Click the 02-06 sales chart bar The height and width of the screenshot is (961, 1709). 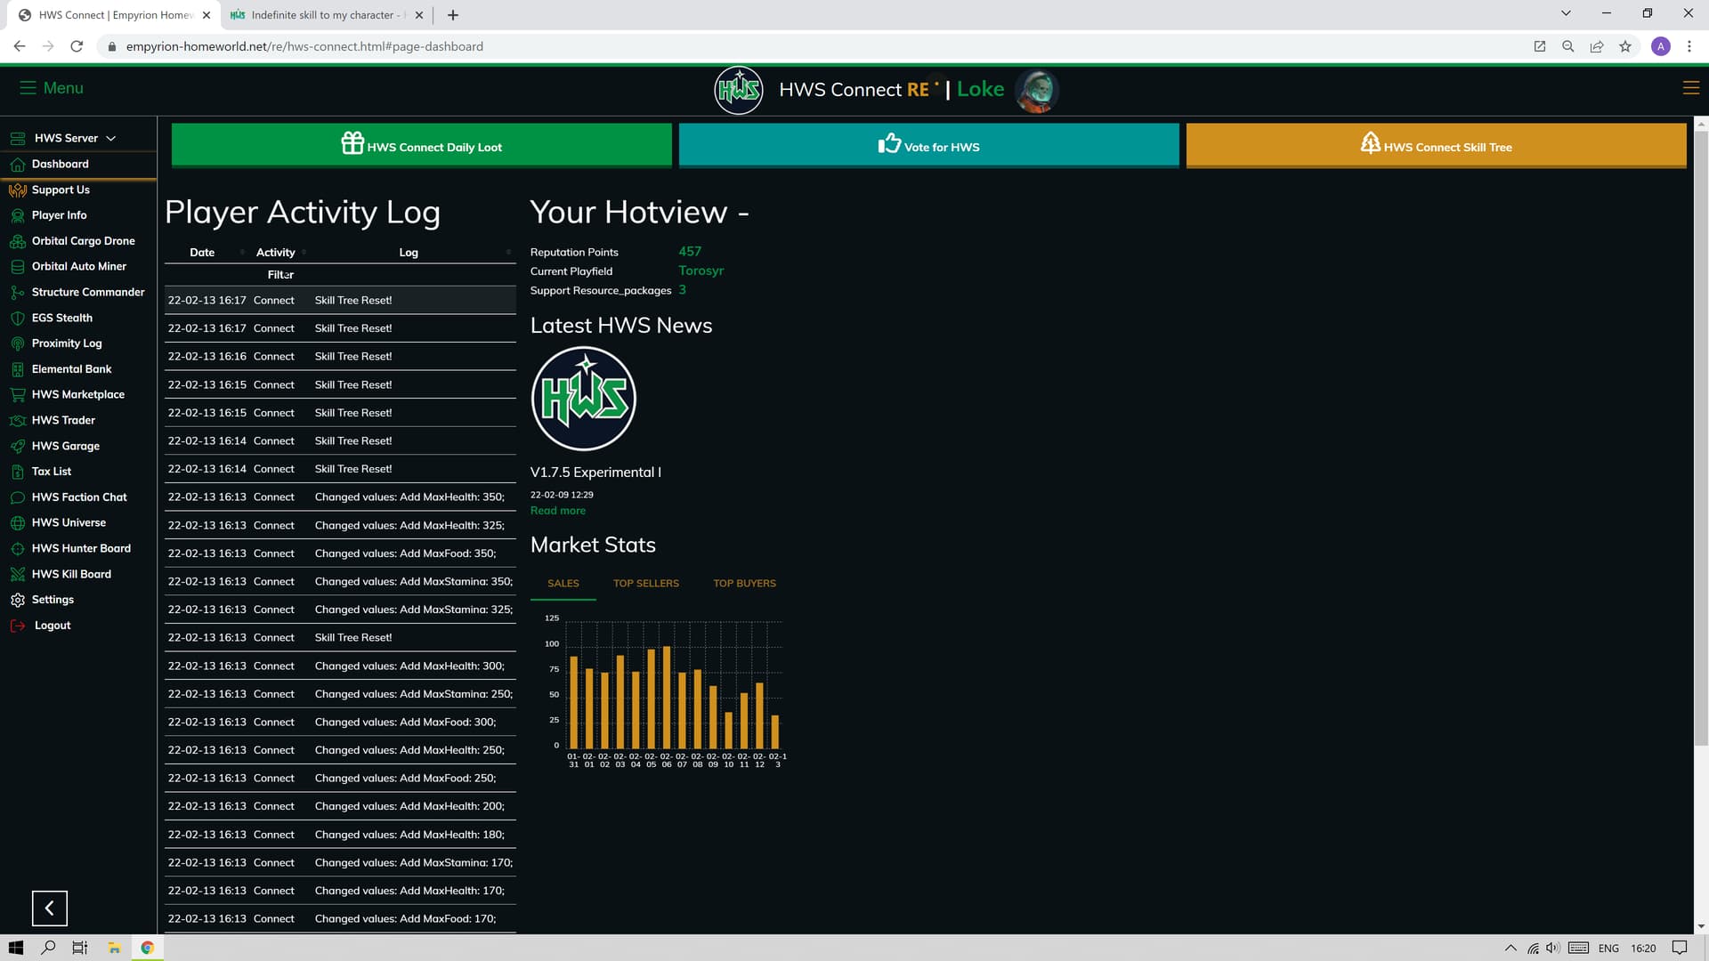[x=667, y=698]
